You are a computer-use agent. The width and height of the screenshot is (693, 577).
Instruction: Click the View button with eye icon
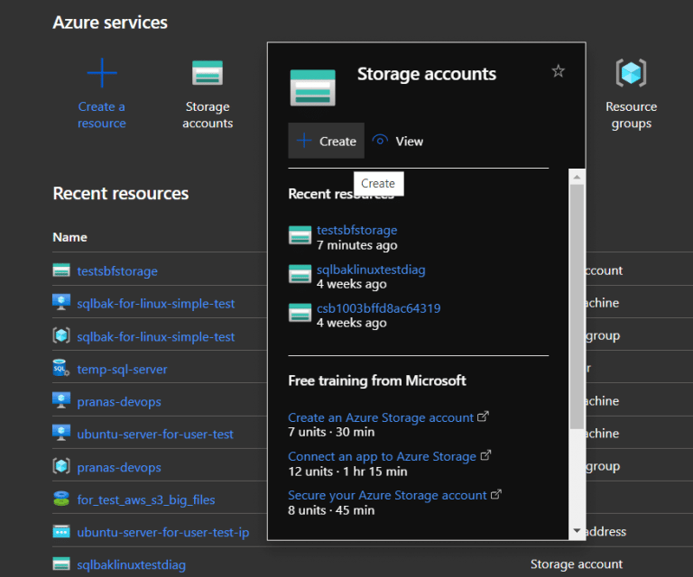tap(398, 142)
